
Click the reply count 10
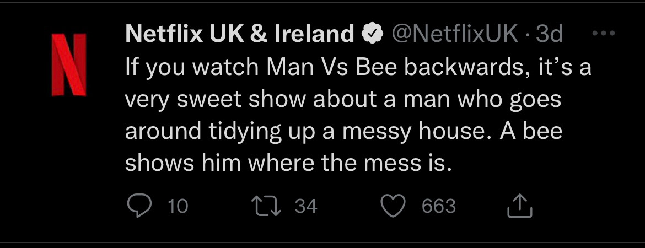178,207
